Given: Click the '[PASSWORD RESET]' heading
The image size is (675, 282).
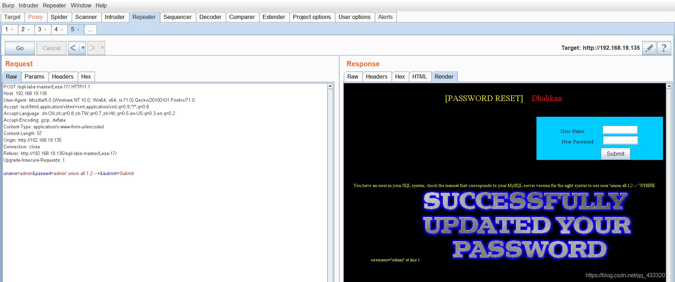Looking at the screenshot, I should tap(484, 99).
